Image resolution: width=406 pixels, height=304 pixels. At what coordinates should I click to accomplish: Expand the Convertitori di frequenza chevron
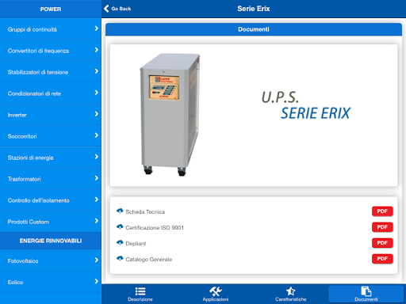click(97, 50)
